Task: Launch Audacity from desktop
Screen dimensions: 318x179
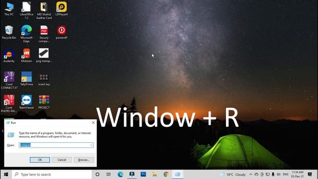Action: click(9, 56)
